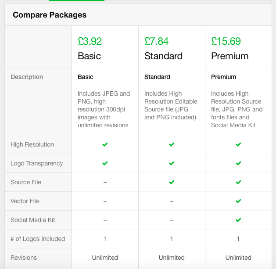Image resolution: width=276 pixels, height=269 pixels.
Task: Click the Standard package title
Action: click(x=163, y=56)
